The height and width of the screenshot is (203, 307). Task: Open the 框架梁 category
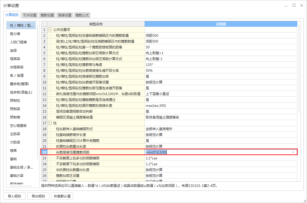[21, 59]
